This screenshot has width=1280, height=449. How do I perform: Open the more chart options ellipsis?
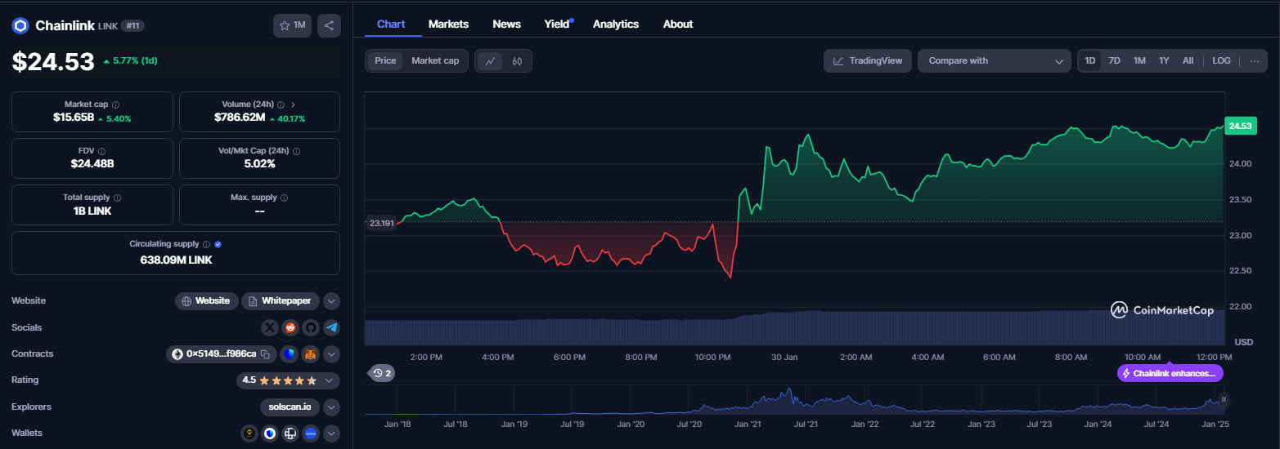point(1255,60)
